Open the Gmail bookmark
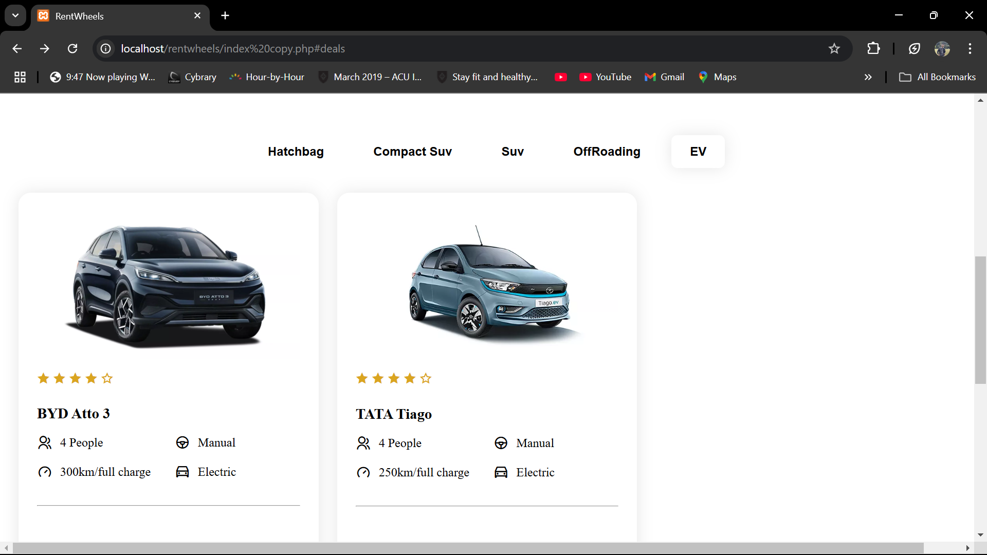 click(664, 77)
